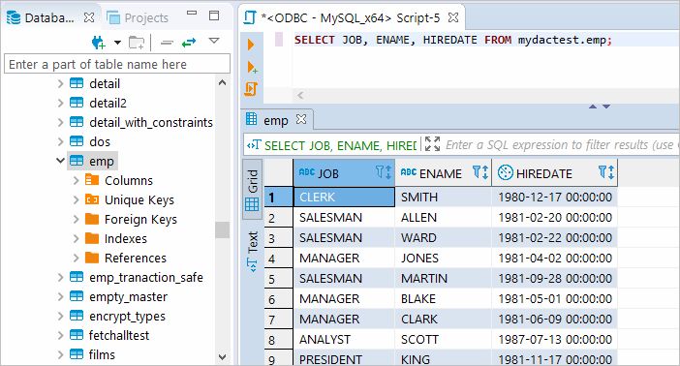
Task: Select References tree item
Action: pos(136,258)
